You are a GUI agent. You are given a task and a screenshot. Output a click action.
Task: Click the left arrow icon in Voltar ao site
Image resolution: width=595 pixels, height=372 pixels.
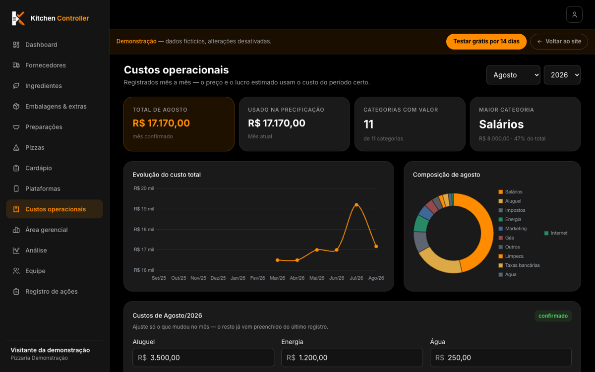(x=539, y=42)
